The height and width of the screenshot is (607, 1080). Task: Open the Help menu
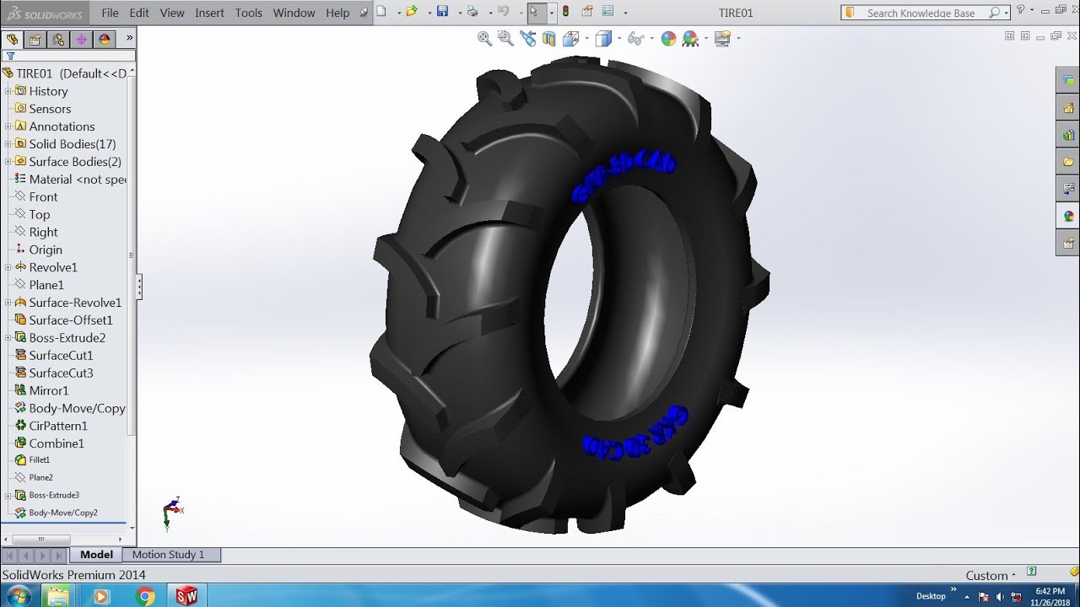tap(337, 13)
